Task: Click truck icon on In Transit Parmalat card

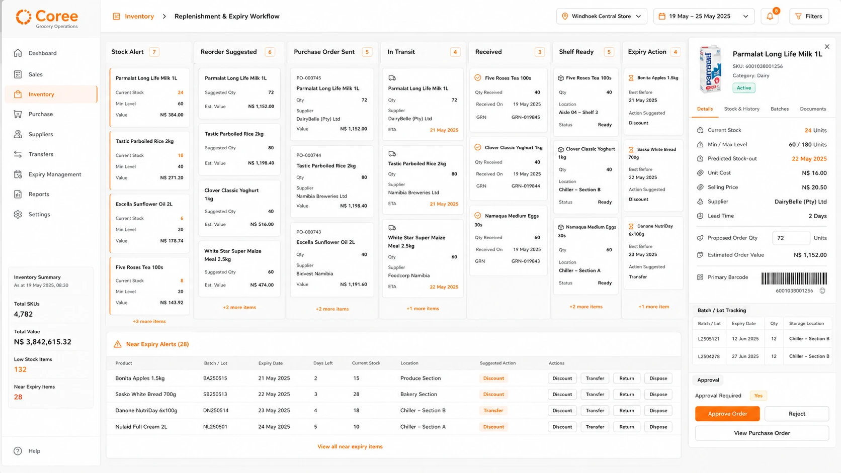Action: point(392,78)
